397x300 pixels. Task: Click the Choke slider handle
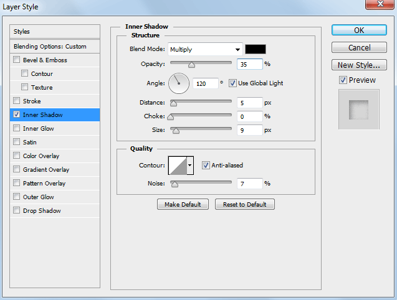171,117
